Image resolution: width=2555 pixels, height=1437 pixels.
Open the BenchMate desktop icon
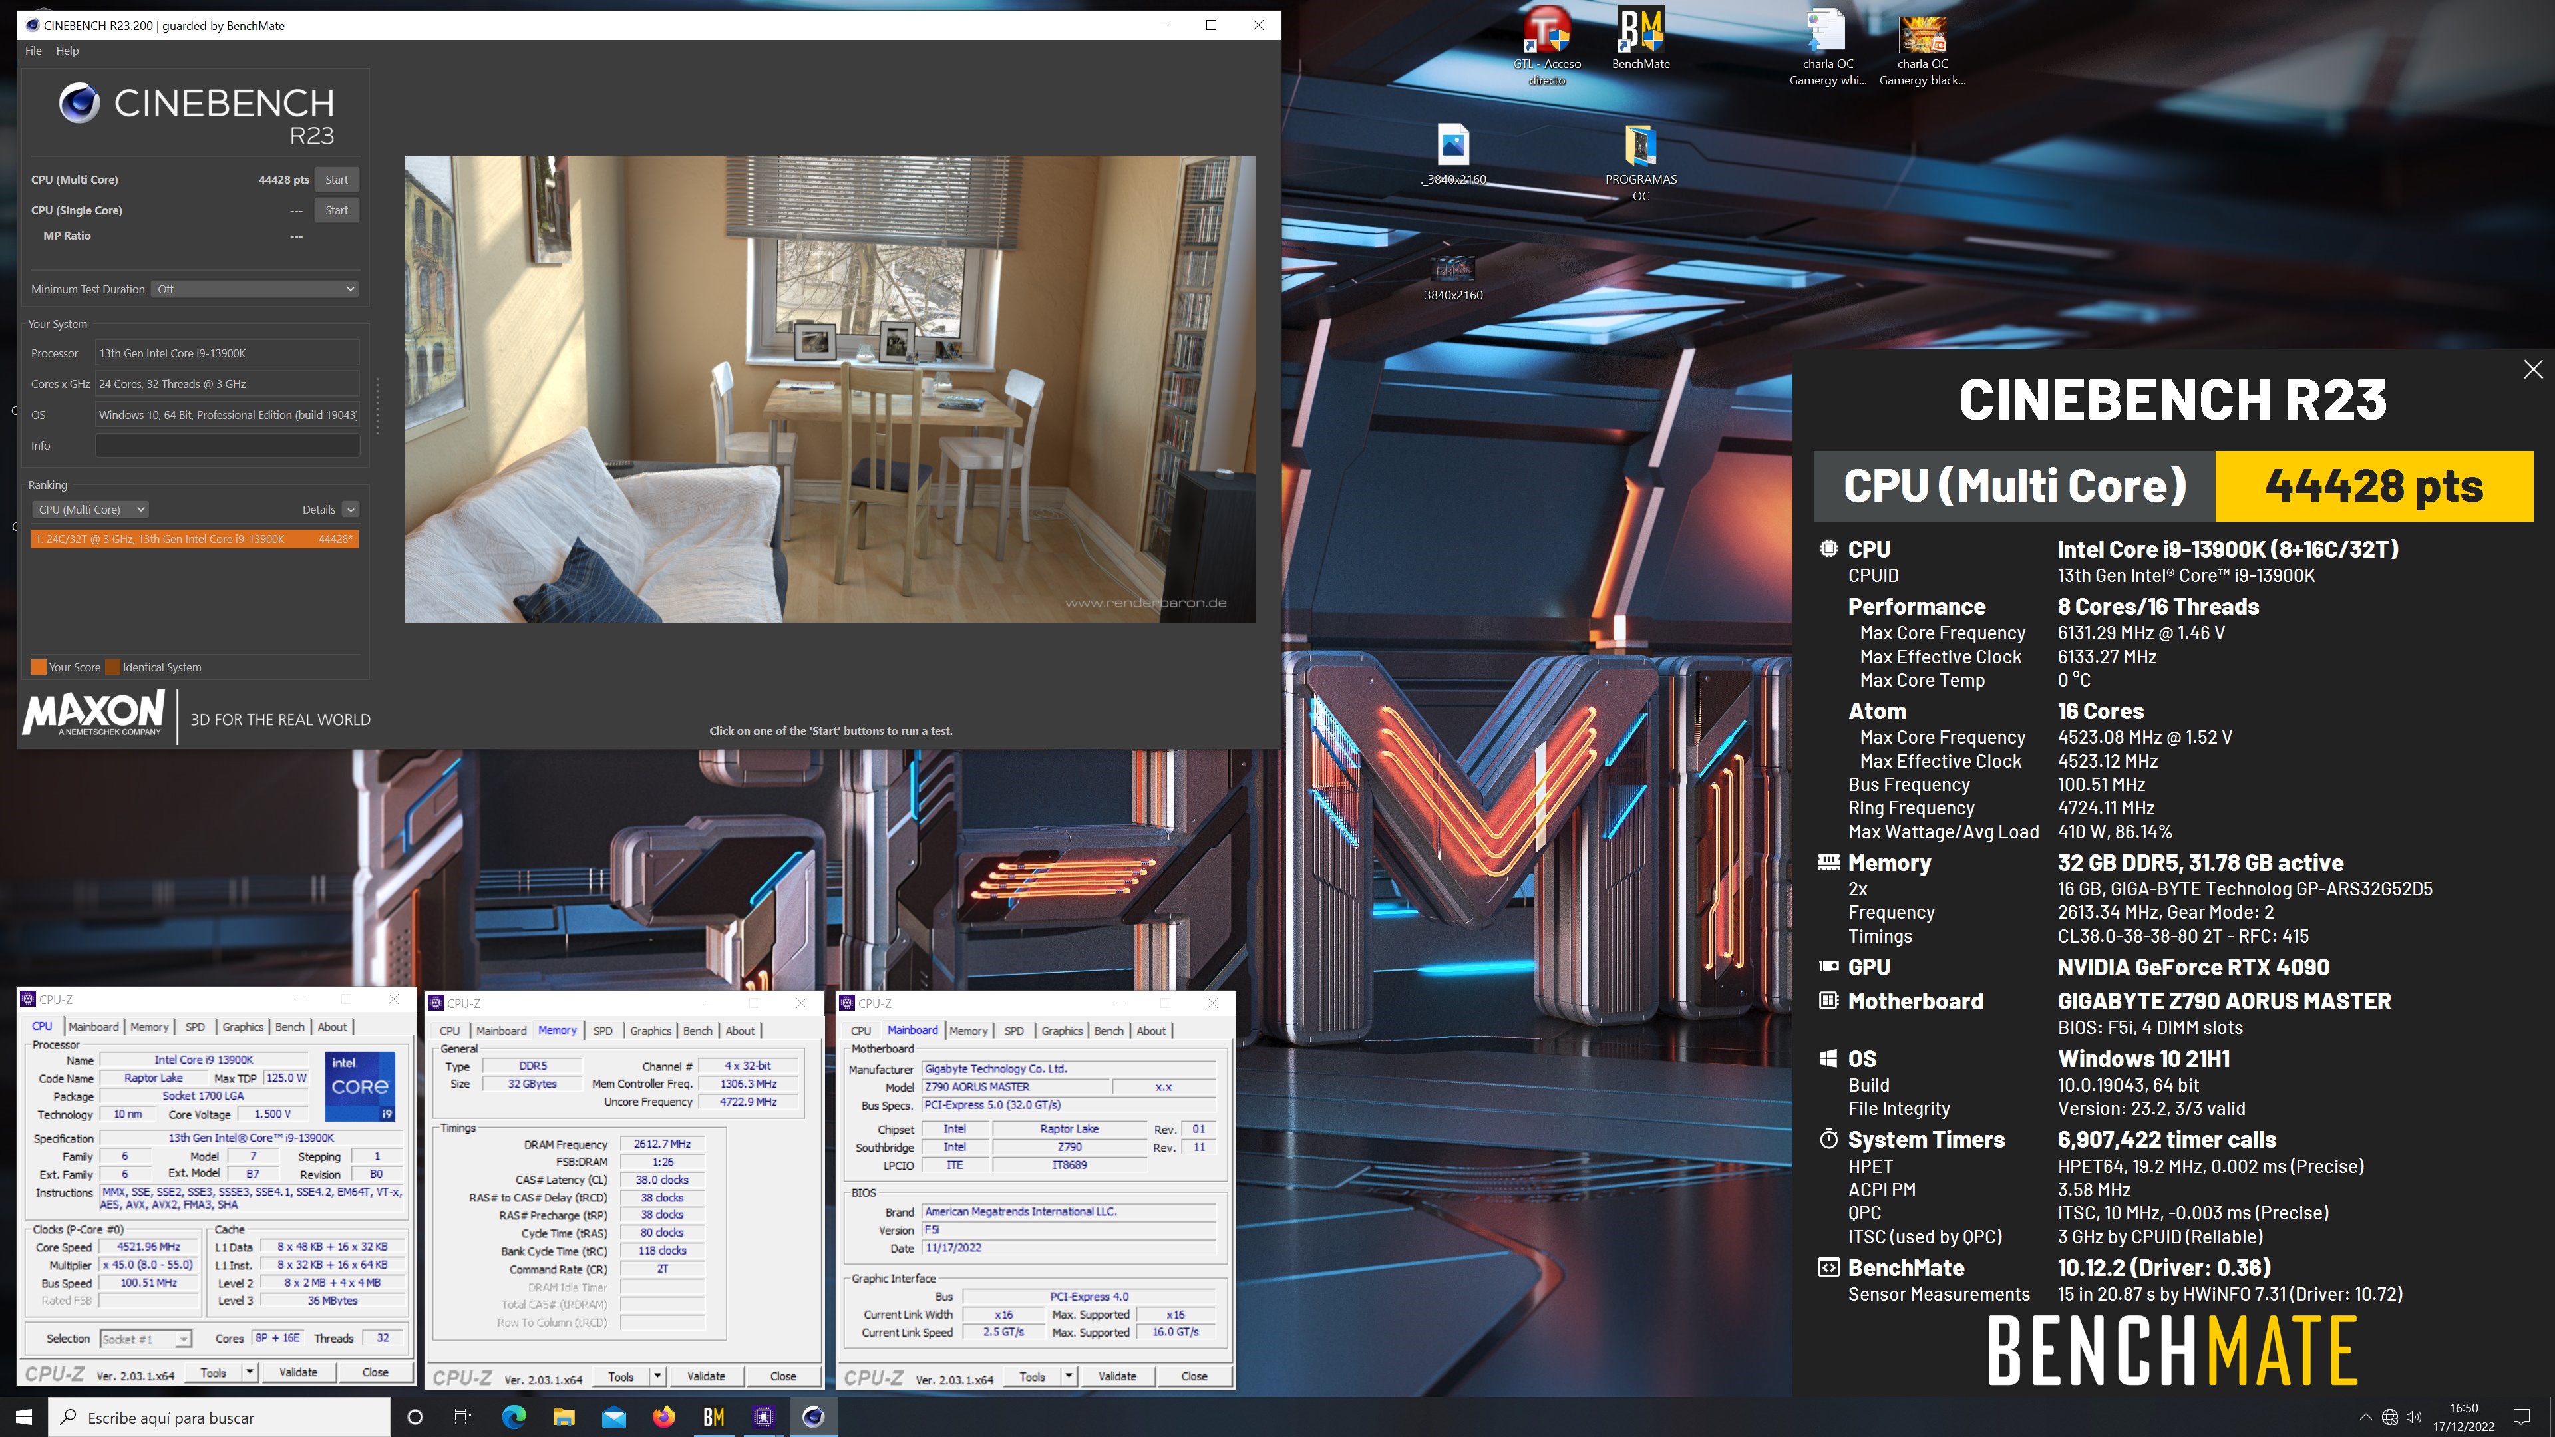[x=1641, y=38]
